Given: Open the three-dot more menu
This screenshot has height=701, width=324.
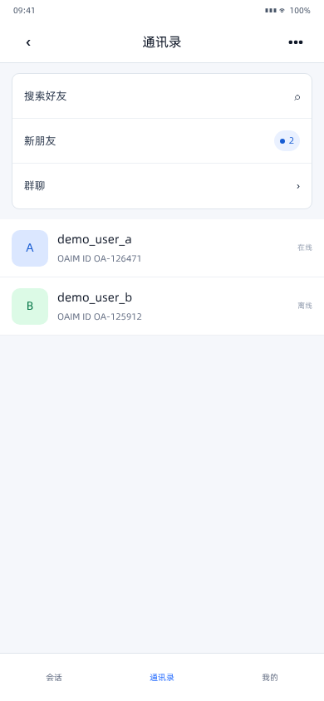Looking at the screenshot, I should click(x=296, y=42).
